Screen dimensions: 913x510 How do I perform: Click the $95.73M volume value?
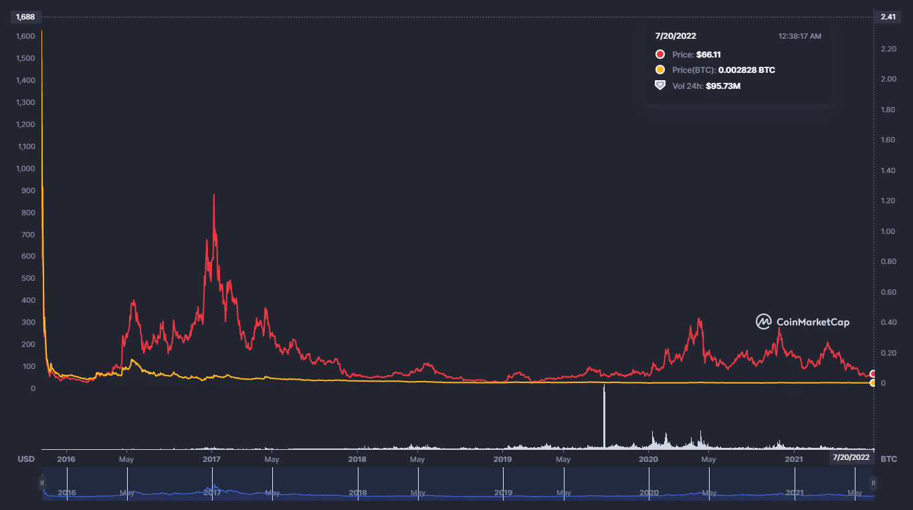click(x=723, y=86)
